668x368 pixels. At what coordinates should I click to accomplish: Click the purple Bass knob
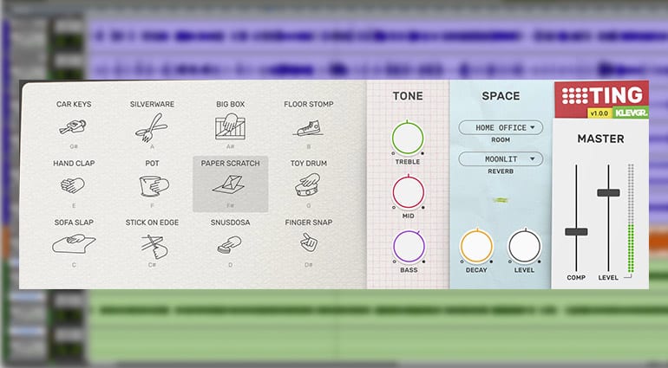click(409, 246)
